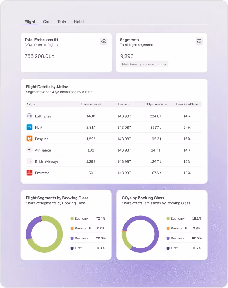The image size is (228, 288).
Task: Click the Emirates airline logo
Action: point(30,173)
